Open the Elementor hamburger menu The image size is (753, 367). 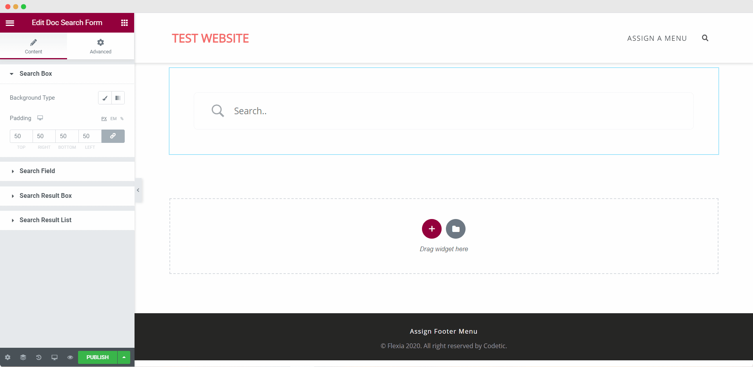point(10,23)
